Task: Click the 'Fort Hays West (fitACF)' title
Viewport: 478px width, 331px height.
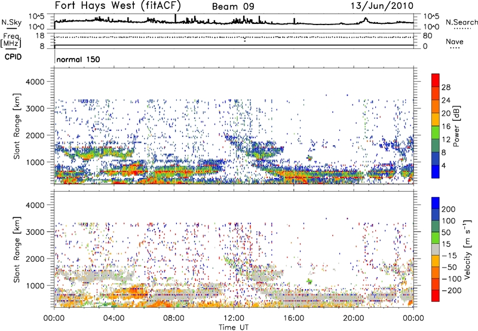Action: 118,5
